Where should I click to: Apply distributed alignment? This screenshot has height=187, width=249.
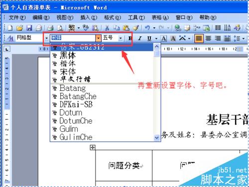point(227,38)
